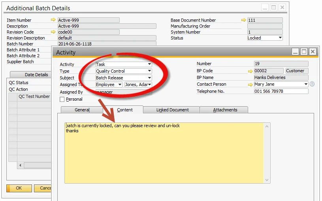Click the BP Code field 00002
The width and height of the screenshot is (322, 201).
point(269,71)
